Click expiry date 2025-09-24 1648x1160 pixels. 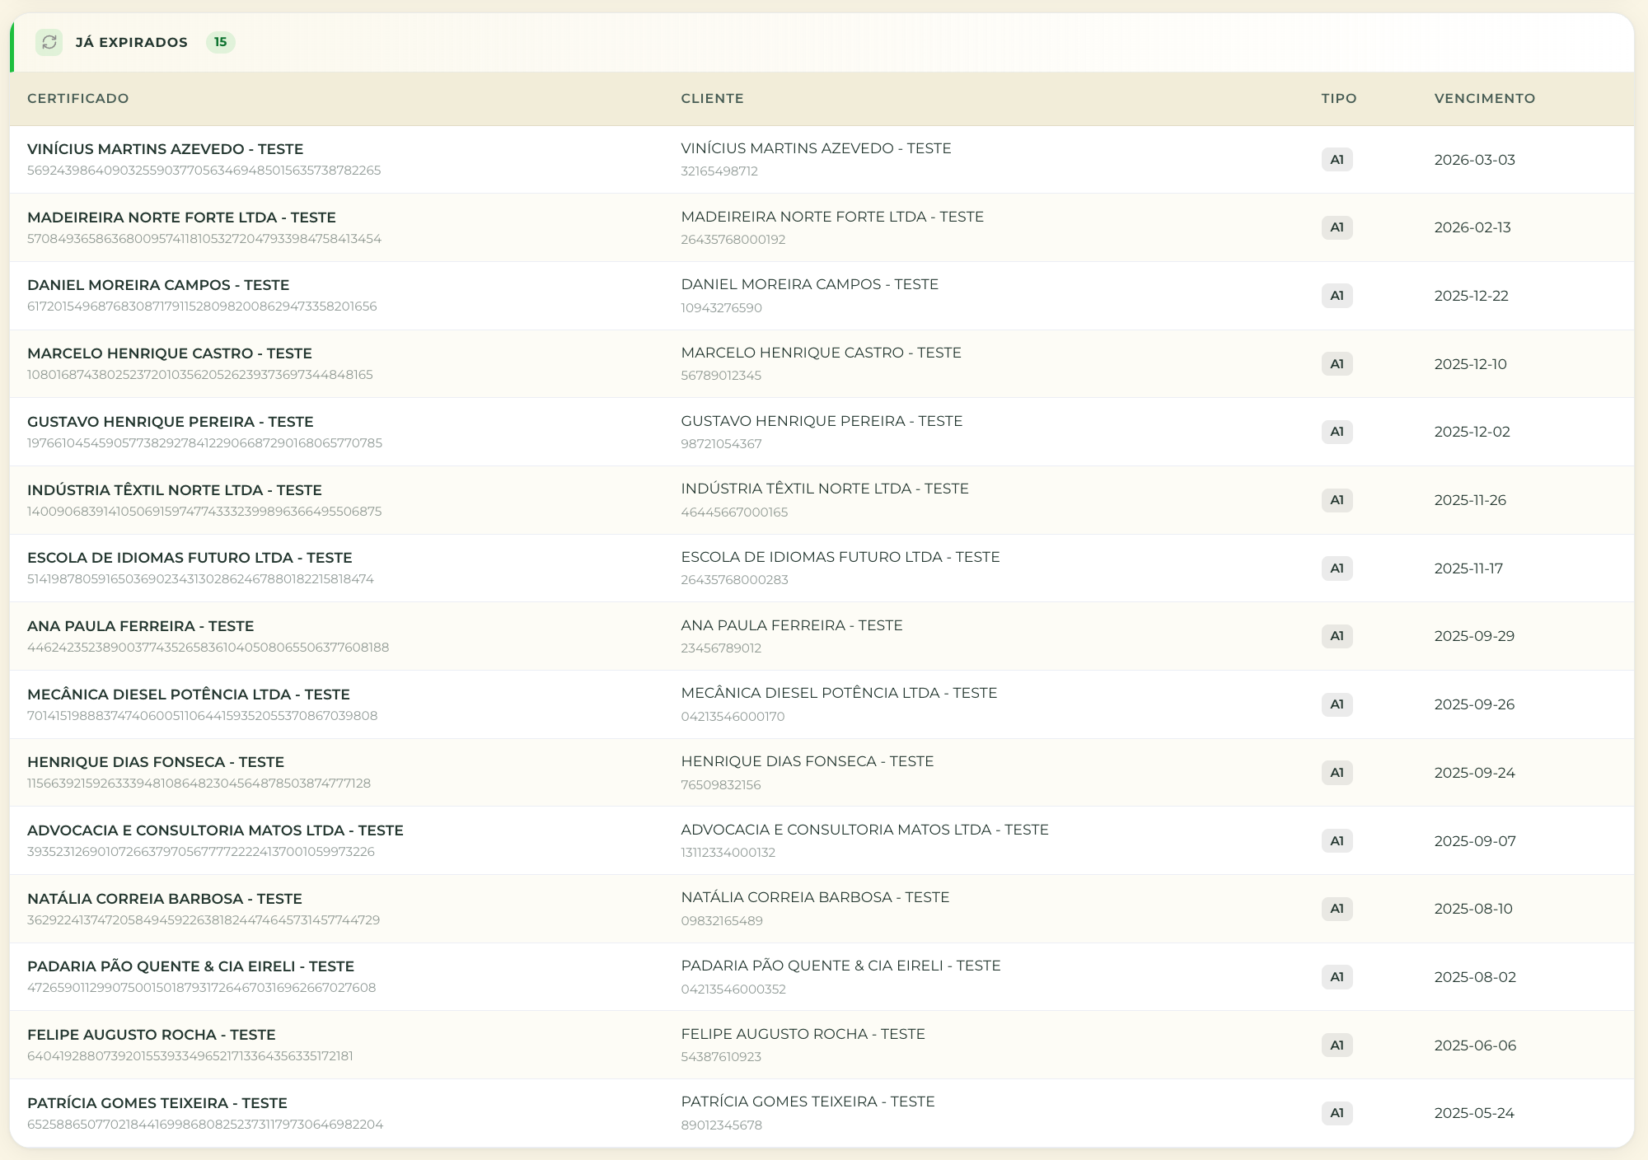pos(1474,773)
